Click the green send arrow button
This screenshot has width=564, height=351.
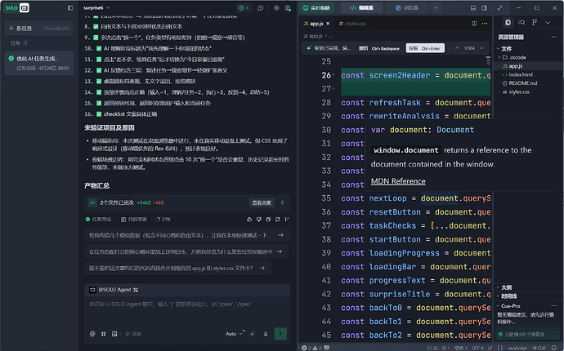pyautogui.click(x=280, y=334)
